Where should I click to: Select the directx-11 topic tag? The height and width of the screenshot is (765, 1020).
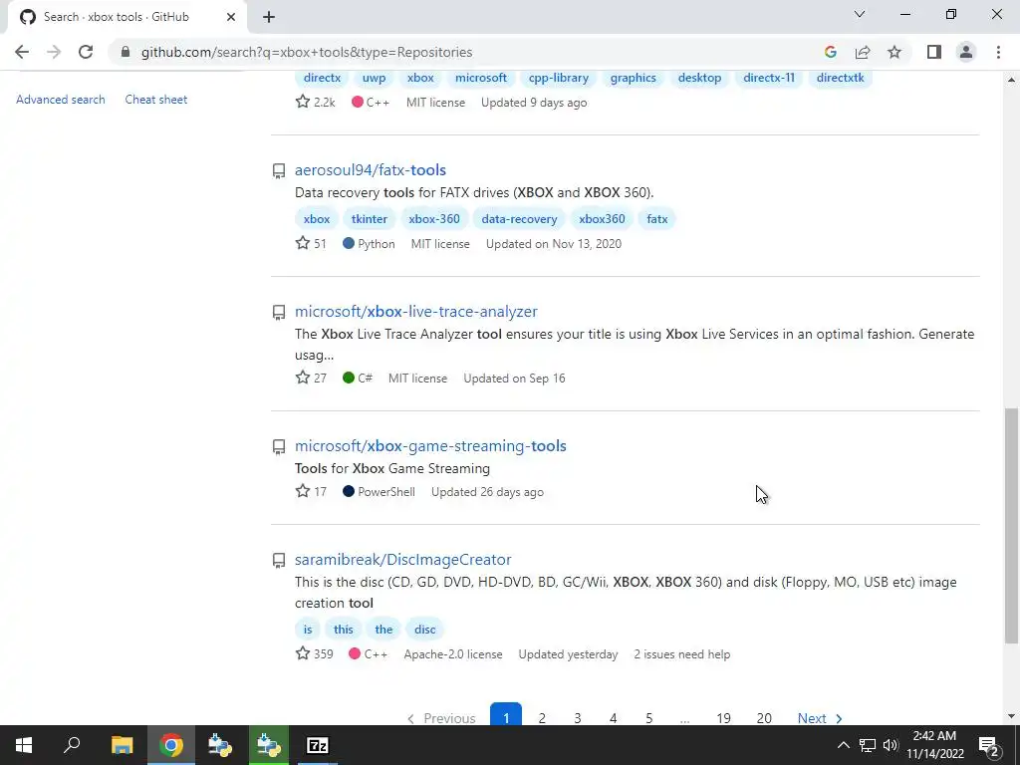[x=769, y=78]
